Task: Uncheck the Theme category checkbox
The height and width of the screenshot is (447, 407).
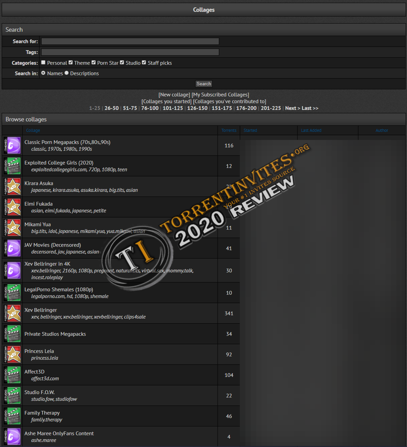Action: pos(70,63)
